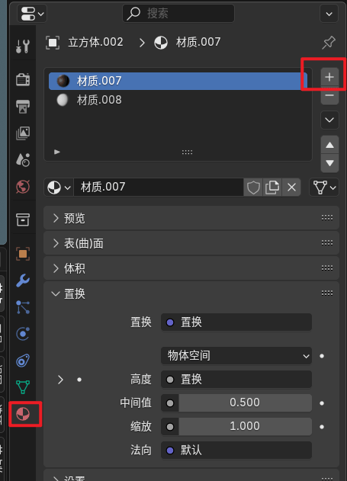Open the Render properties tab icon
This screenshot has height=481, width=347.
[x=23, y=80]
